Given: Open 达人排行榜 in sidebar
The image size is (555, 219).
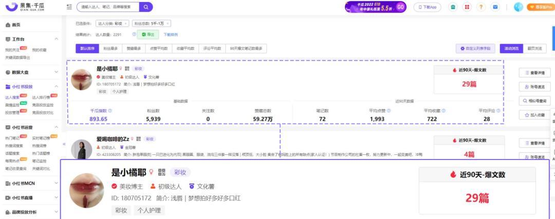Looking at the screenshot, I should click(x=42, y=97).
